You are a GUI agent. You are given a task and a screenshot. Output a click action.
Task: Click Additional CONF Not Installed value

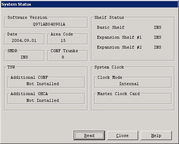point(43,84)
